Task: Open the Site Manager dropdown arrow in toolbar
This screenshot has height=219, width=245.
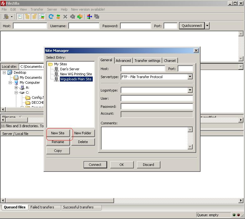Action: (12, 17)
